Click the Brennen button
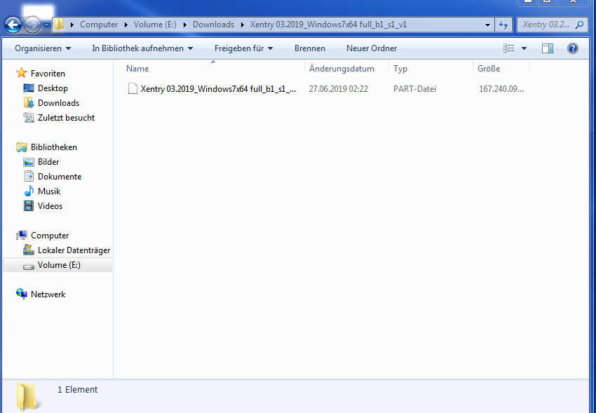Viewport: 596px width, 413px height. (x=310, y=48)
